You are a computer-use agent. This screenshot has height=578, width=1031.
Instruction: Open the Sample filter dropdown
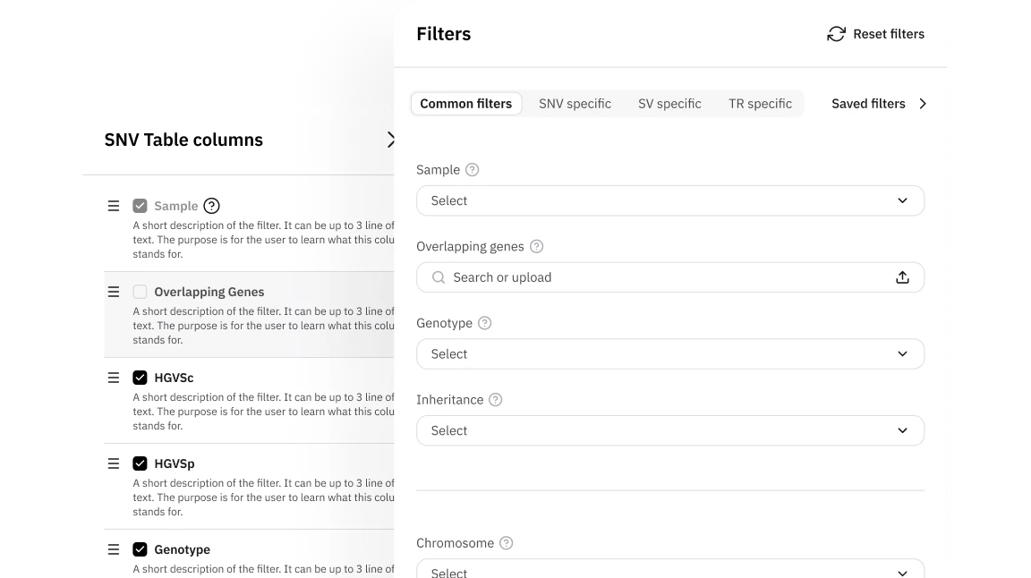click(670, 200)
